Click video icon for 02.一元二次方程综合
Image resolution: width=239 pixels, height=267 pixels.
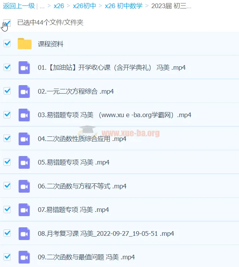[24, 91]
